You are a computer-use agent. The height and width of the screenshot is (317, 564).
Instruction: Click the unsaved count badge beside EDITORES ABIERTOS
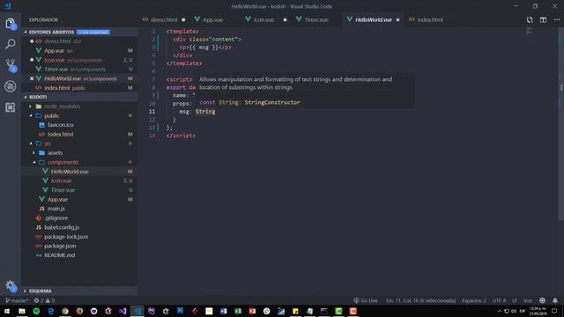click(93, 32)
